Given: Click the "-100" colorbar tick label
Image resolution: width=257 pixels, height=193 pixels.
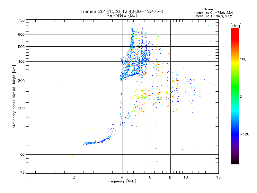Looking at the screenshot, I should click(244, 134).
